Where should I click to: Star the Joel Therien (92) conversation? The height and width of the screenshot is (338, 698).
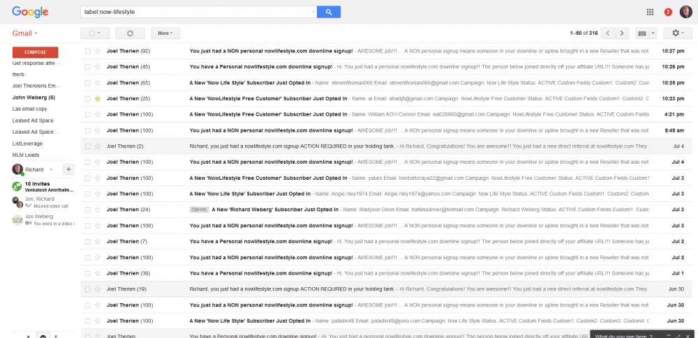(98, 51)
